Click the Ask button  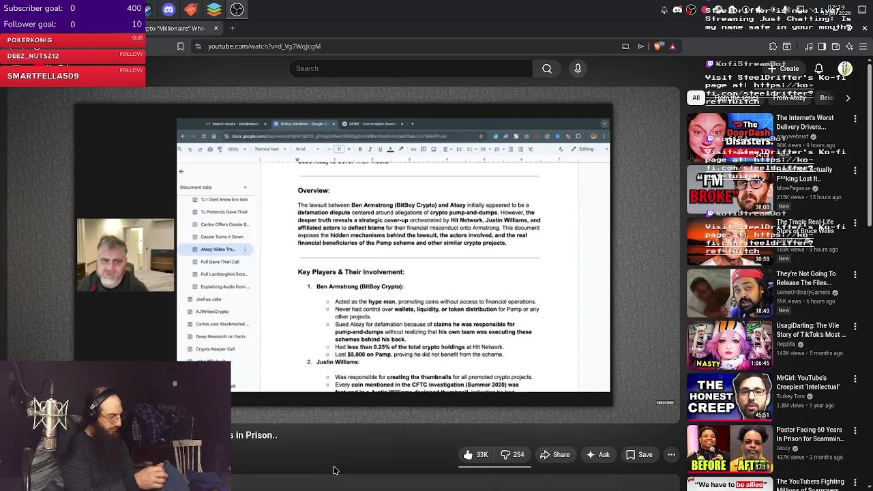point(597,455)
